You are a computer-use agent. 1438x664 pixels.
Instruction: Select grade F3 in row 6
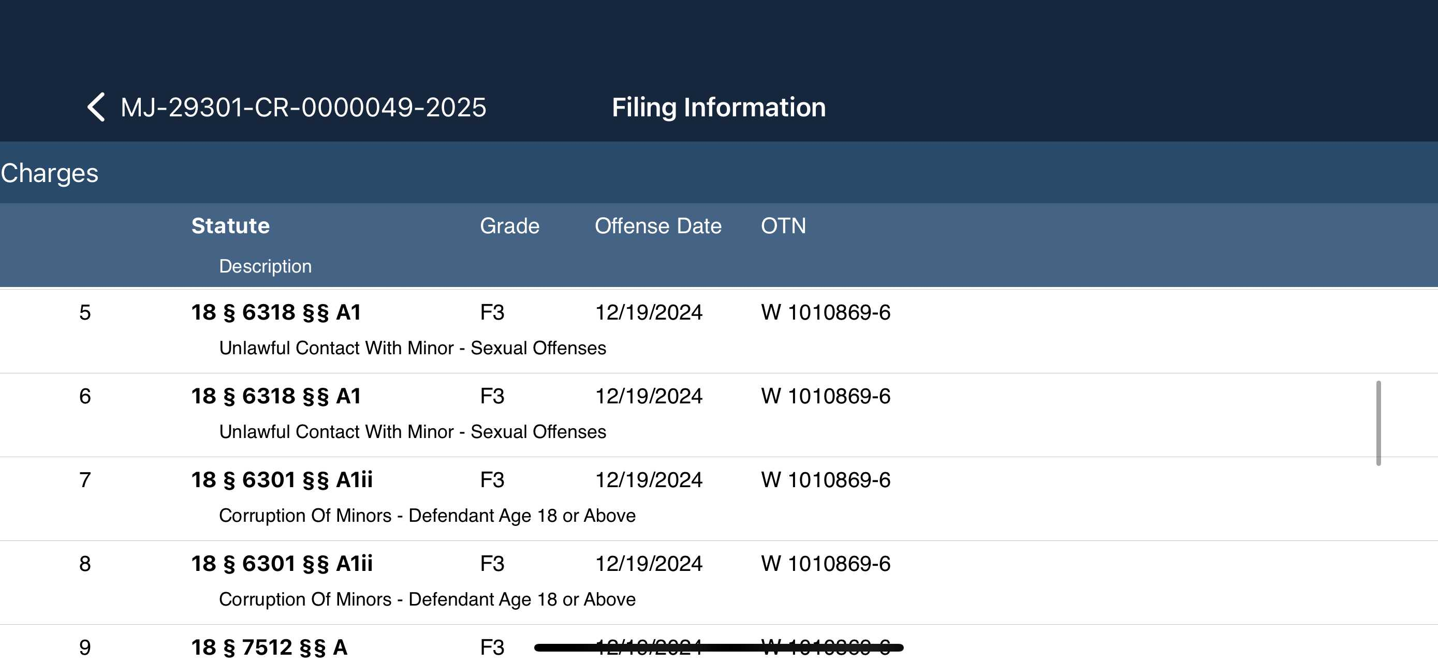[x=492, y=397]
